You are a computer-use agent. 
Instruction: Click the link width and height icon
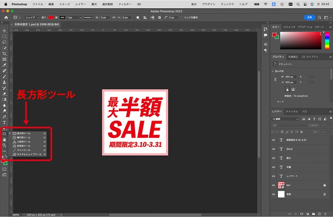(x=114, y=17)
